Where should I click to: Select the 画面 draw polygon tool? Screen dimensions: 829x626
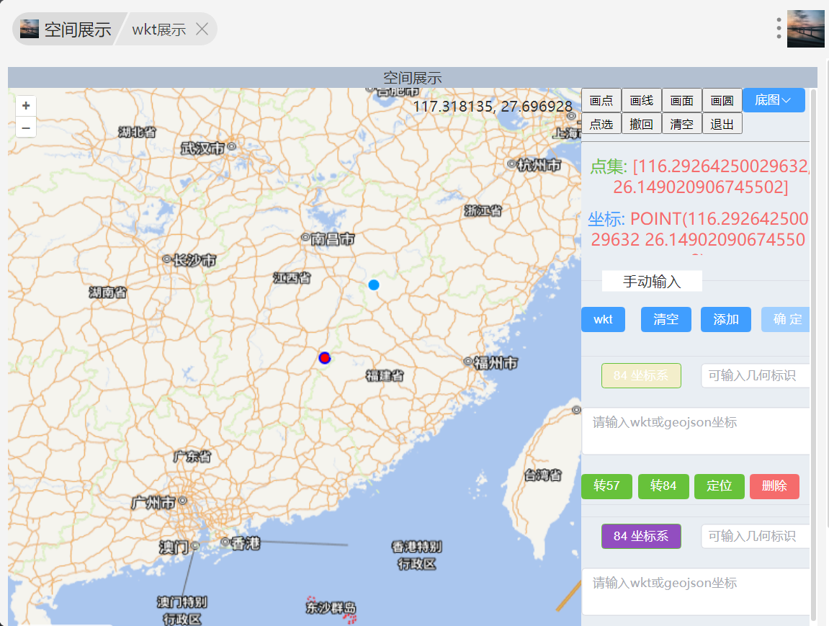pyautogui.click(x=682, y=101)
